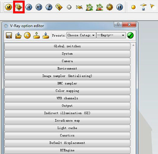Click the blue up-arrow preset icon
The height and width of the screenshot is (154, 158).
click(x=46, y=36)
